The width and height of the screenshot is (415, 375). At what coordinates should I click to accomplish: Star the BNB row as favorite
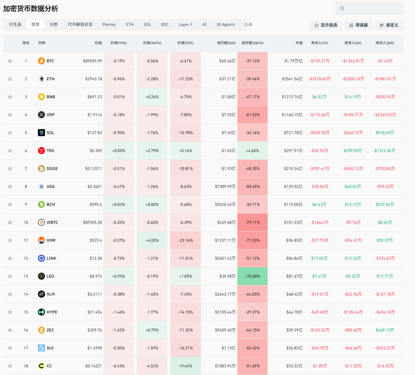pos(10,97)
